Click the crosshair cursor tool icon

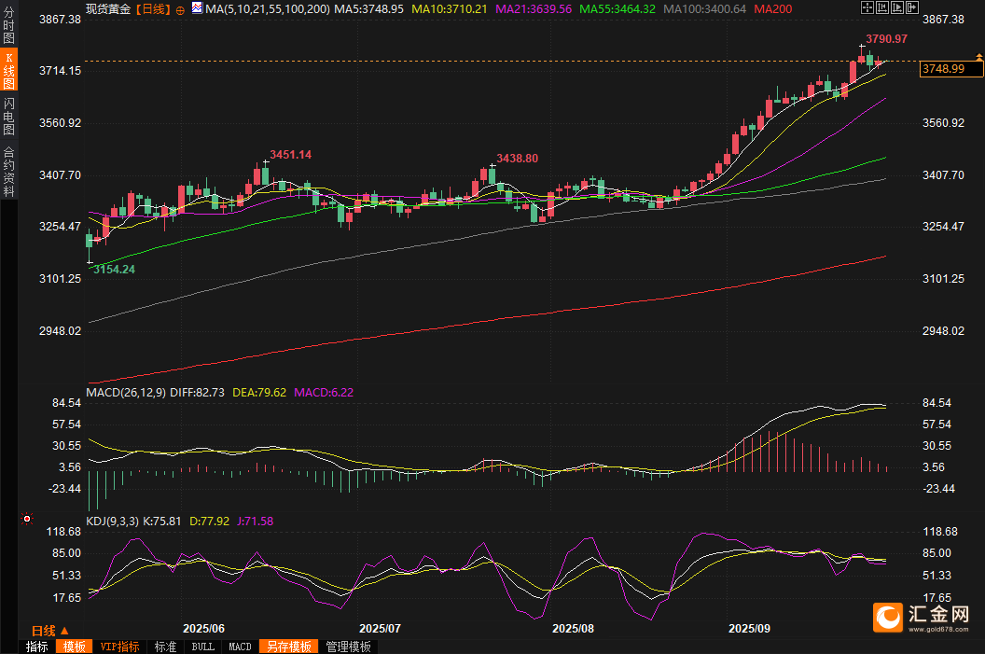point(867,7)
